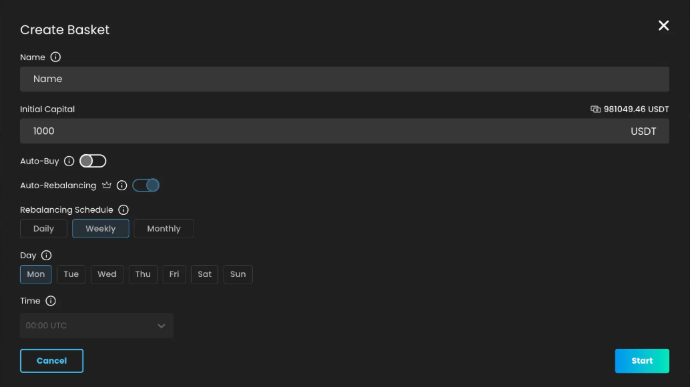Click the wallet balance icon near 981049.46 USDT
The image size is (690, 387).
[595, 109]
